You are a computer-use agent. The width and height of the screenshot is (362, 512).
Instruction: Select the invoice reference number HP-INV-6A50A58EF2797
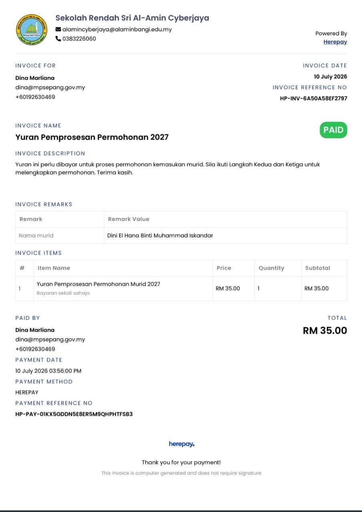(x=314, y=98)
